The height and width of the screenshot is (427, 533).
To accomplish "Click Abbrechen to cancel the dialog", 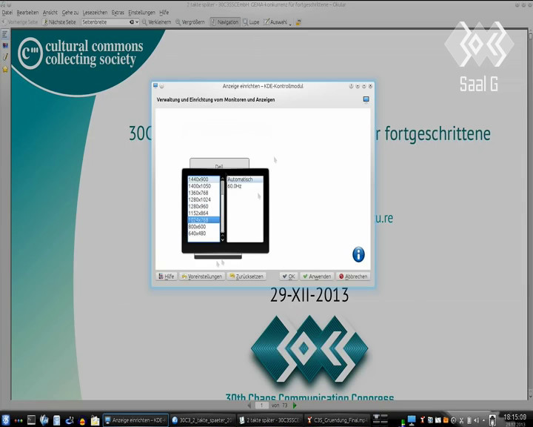I will 353,277.
